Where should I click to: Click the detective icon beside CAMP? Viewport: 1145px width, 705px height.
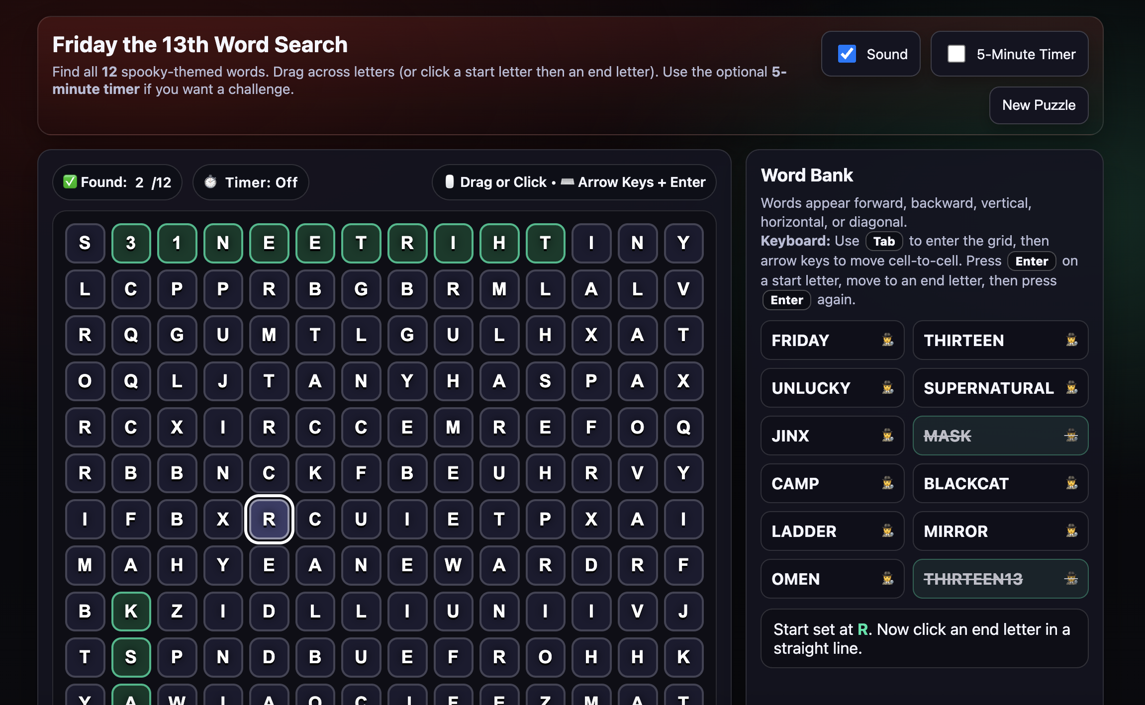[x=888, y=483]
